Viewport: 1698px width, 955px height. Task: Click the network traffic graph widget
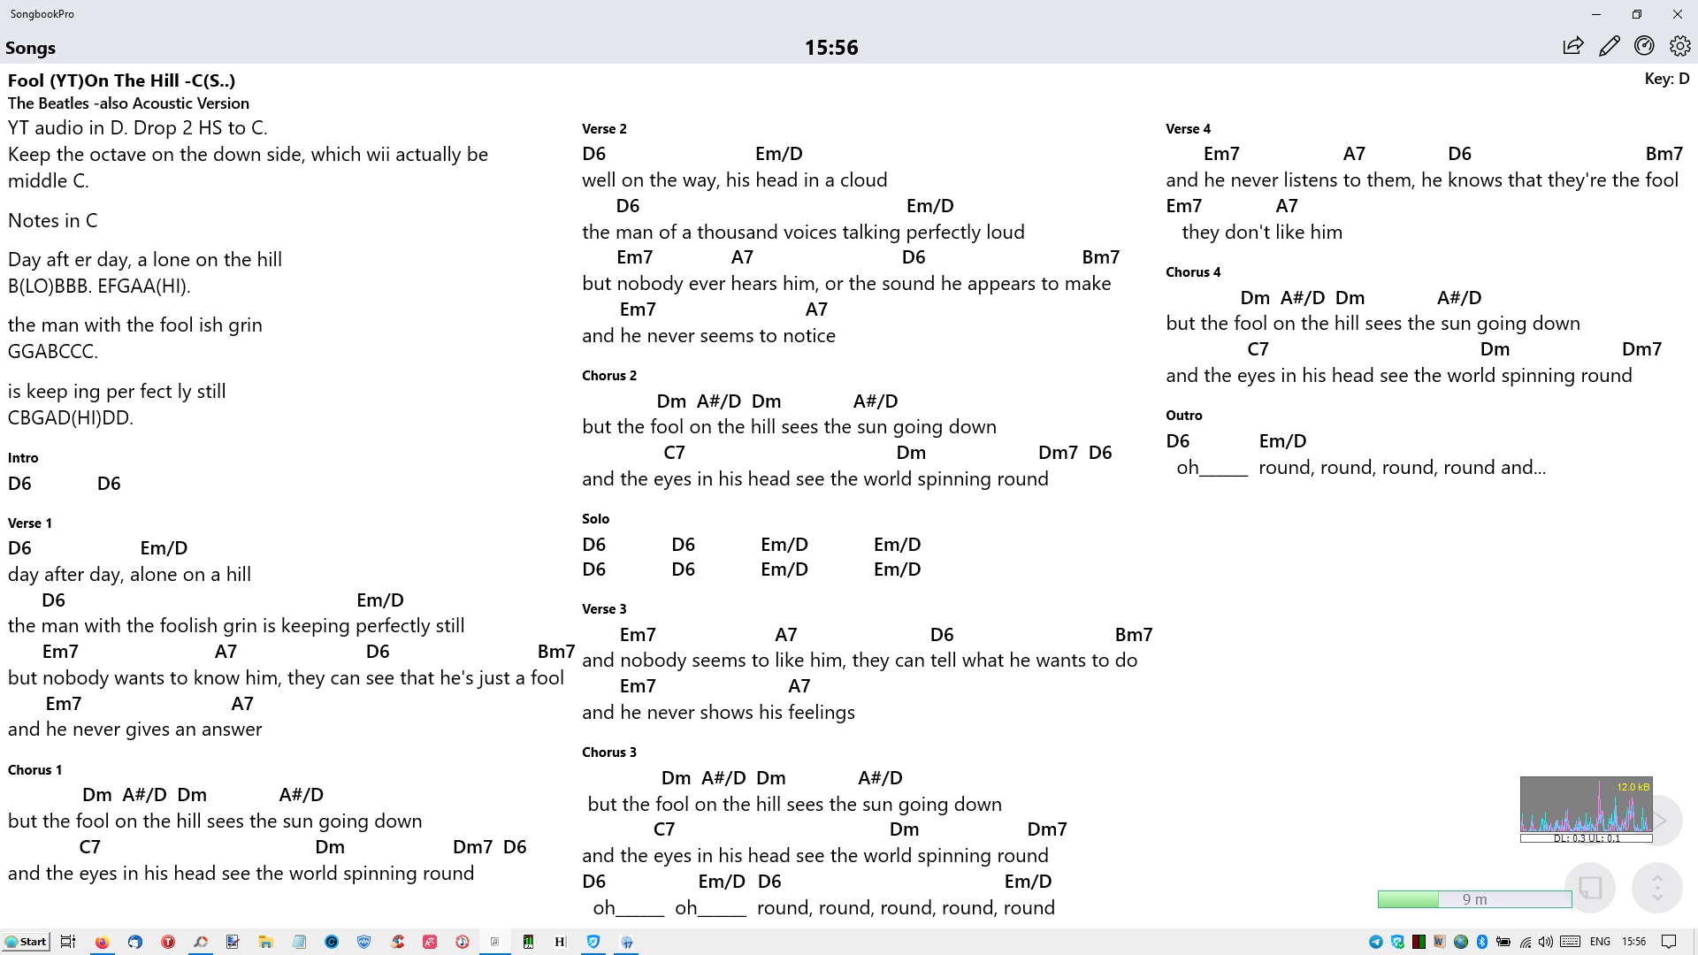(1586, 805)
